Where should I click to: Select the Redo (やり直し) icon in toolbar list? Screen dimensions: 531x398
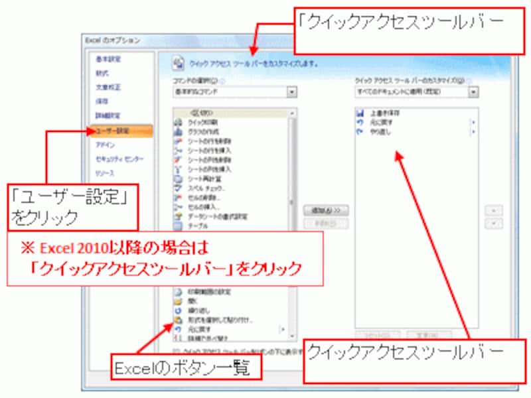coord(360,132)
